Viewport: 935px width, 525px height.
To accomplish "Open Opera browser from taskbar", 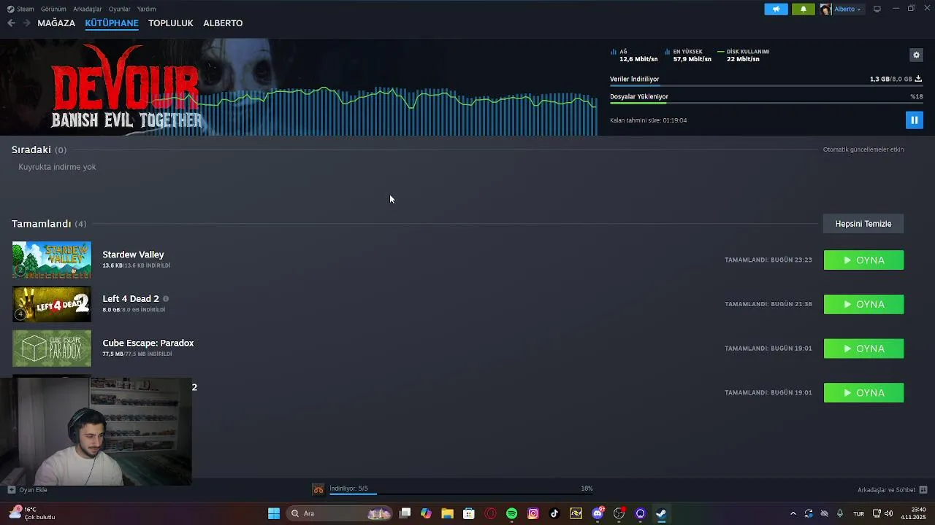I will (490, 513).
